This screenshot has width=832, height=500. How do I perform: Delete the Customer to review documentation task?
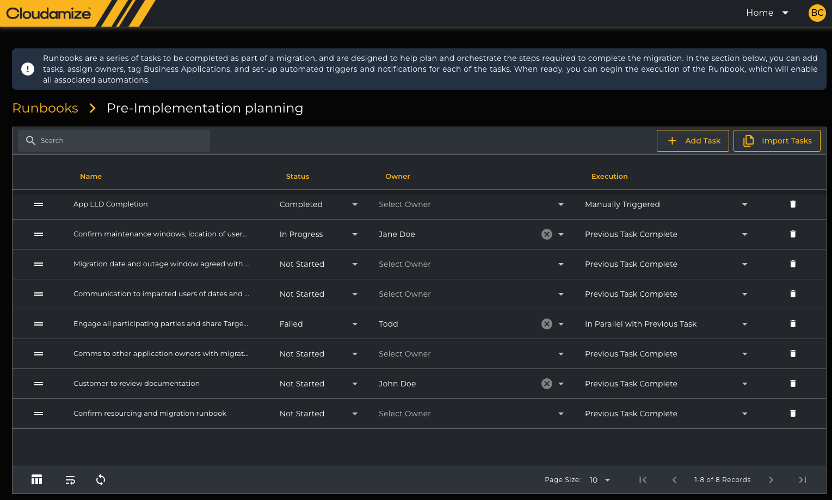(793, 384)
